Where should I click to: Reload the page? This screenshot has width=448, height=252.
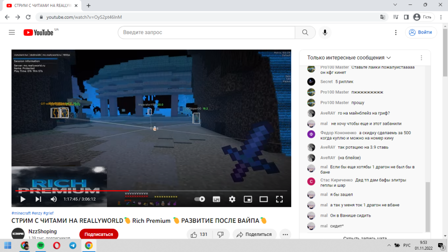point(28,17)
